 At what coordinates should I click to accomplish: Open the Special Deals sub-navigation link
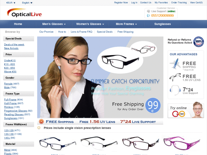[105, 32]
